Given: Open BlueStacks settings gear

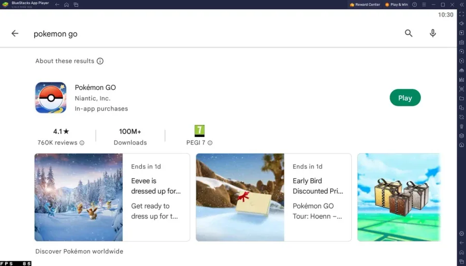Looking at the screenshot, I should [x=461, y=233].
